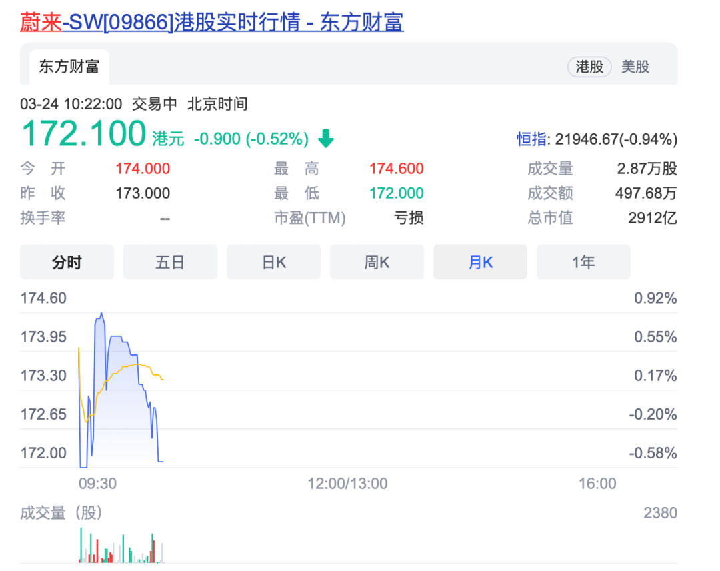Screen dimensions: 720x571
Task: Click the 09:30 time axis label
Action: tap(97, 483)
